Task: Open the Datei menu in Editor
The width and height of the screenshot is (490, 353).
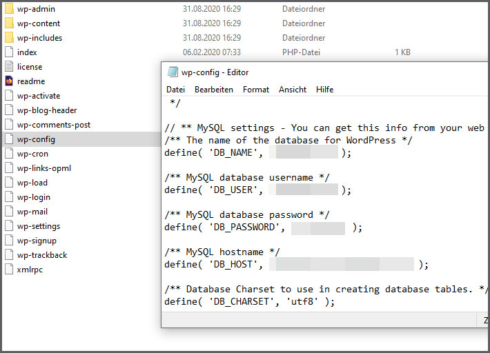Action: (175, 90)
